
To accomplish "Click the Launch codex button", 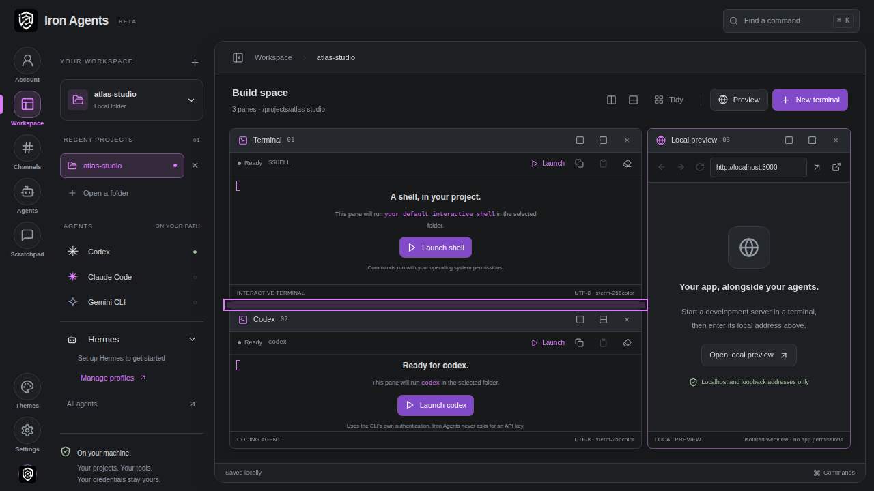I will 436,405.
